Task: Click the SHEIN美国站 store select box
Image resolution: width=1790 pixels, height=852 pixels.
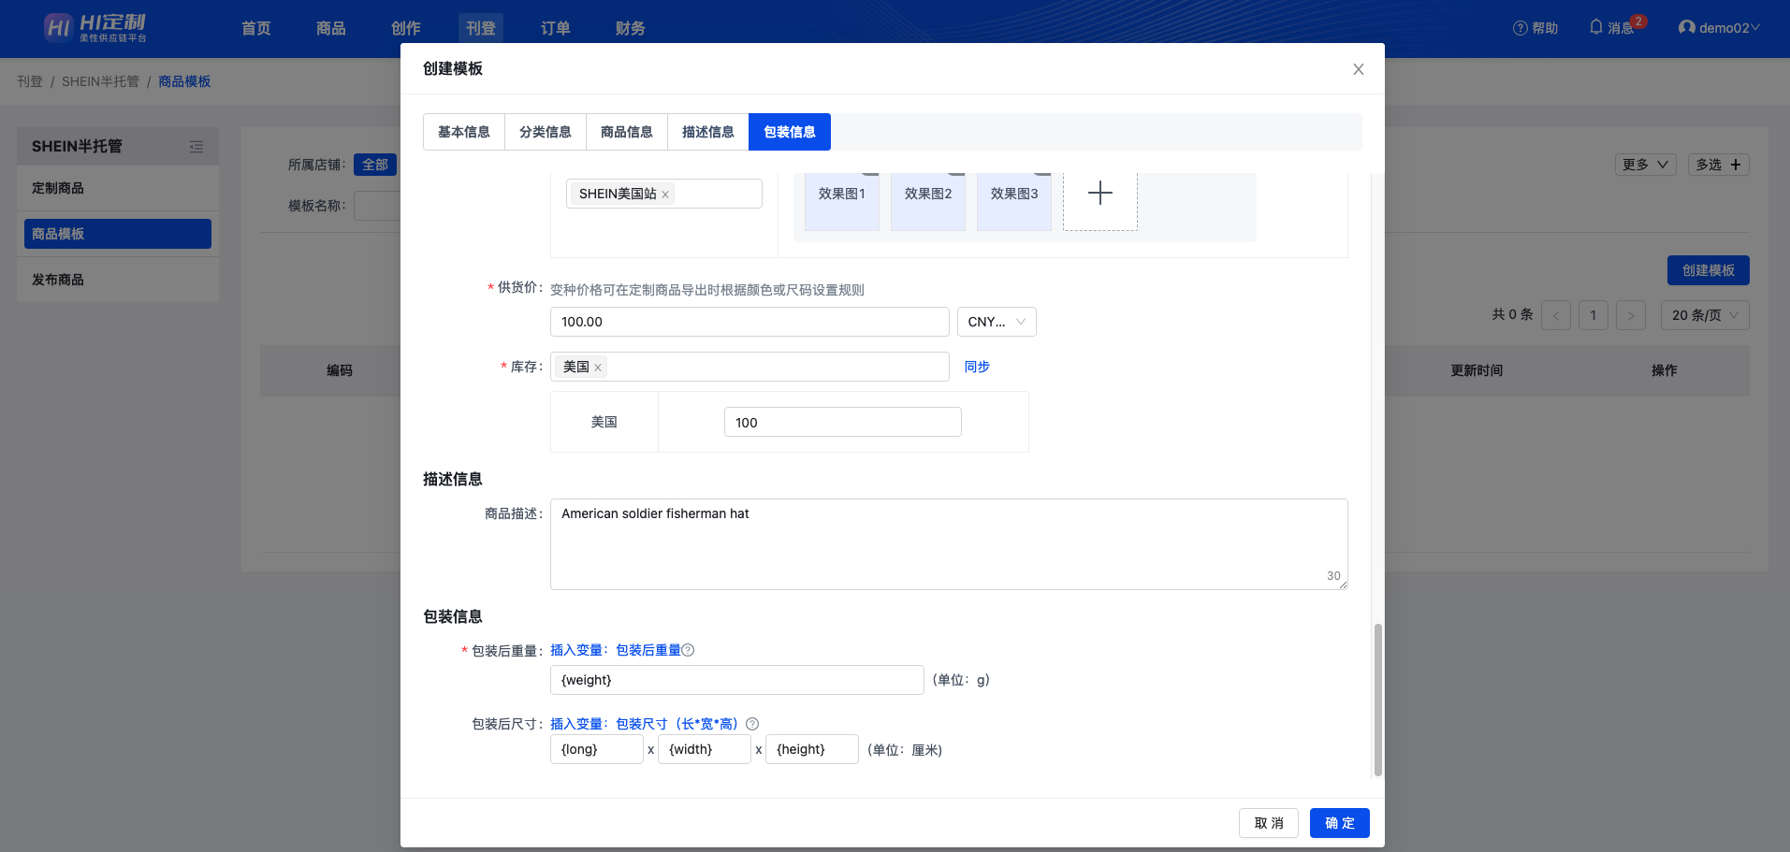Action: [663, 194]
